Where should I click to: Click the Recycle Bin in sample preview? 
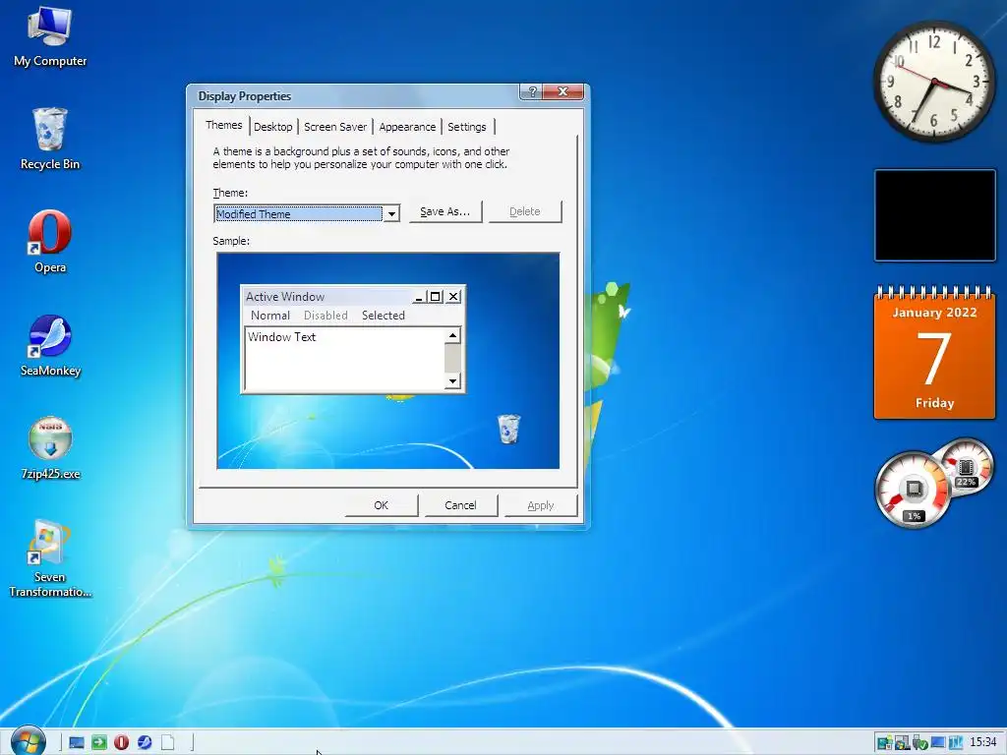[x=508, y=429]
